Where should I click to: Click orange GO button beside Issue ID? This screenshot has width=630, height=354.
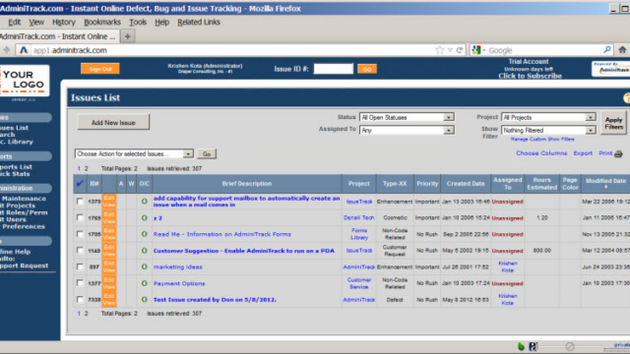click(x=367, y=69)
